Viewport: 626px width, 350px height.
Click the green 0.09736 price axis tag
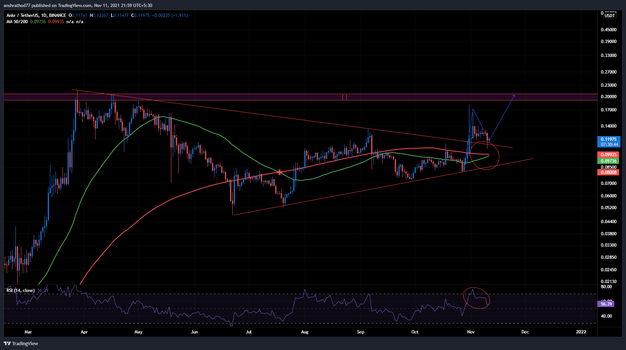608,161
